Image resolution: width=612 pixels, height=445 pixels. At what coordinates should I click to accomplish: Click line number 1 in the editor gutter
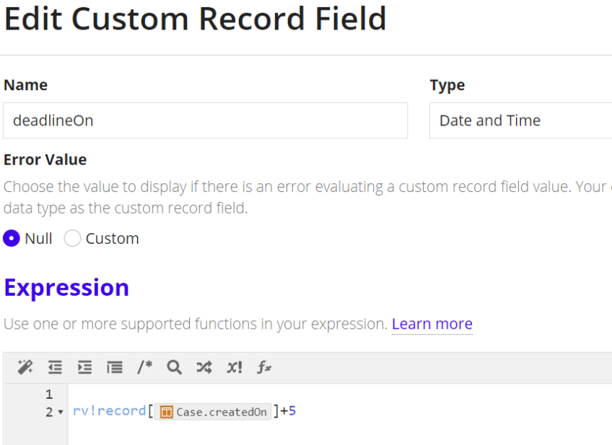48,394
